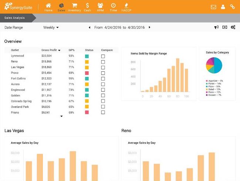240x181 pixels.
Task: Tick the Compare checkbox for Provo
Action: (103, 73)
